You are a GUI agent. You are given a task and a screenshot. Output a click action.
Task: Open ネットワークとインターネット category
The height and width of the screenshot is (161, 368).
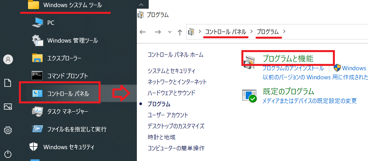177,82
